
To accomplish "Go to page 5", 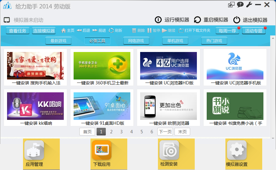I will tap(142, 132).
